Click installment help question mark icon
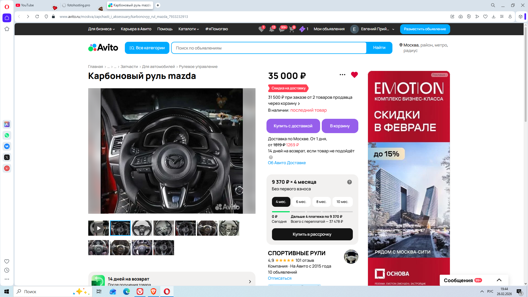Image resolution: width=528 pixels, height=297 pixels. pos(349,182)
